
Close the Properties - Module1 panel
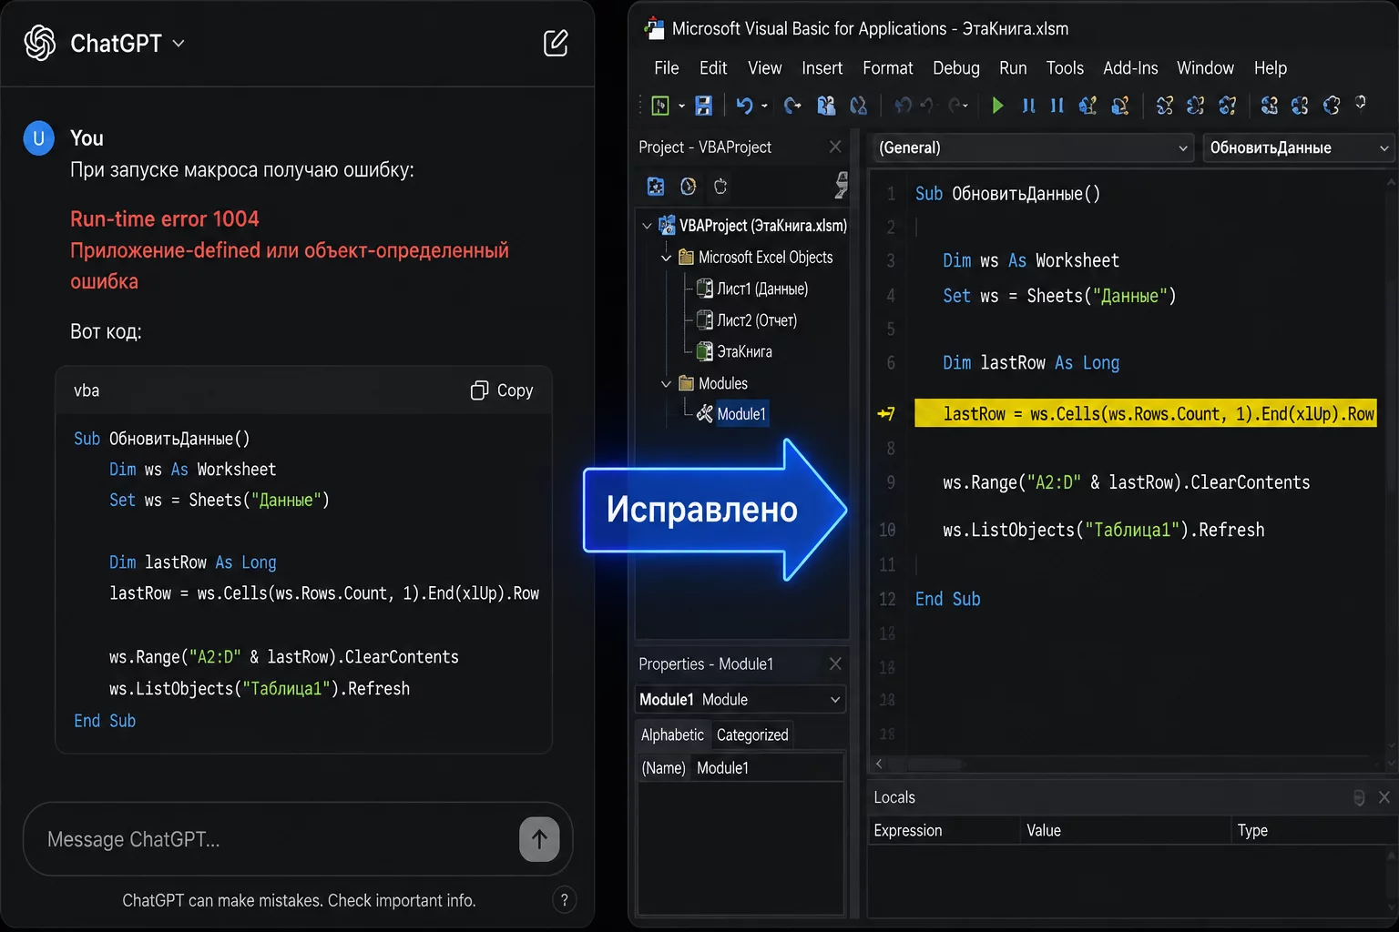click(835, 664)
